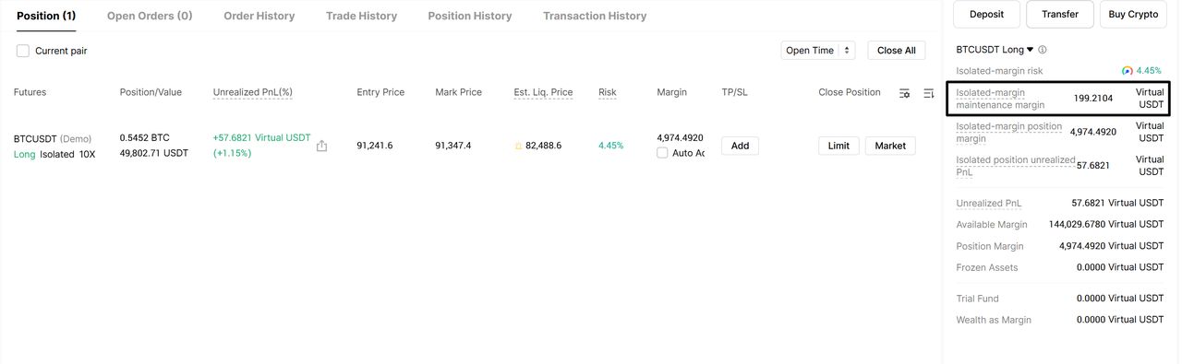Open the Position History tab
Screen dimensions: 1182x364
[470, 16]
